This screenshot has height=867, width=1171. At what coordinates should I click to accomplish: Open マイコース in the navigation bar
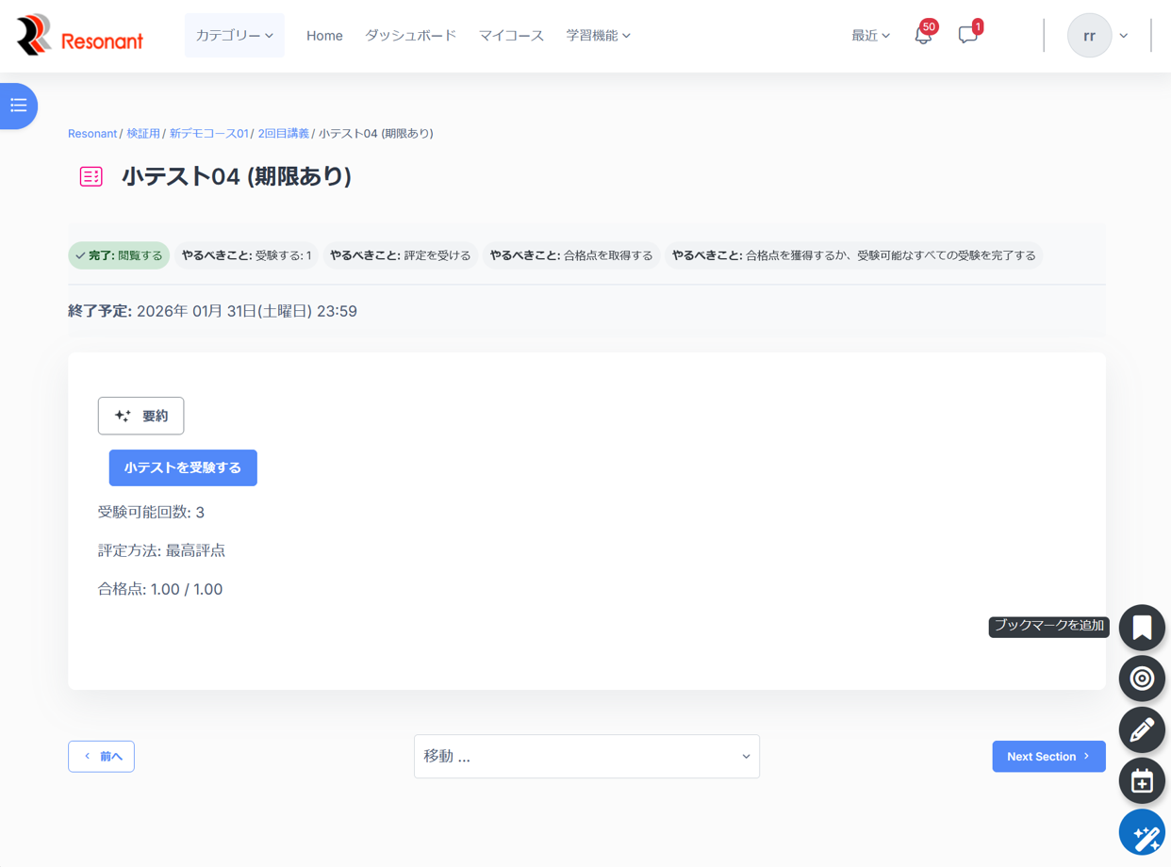511,36
